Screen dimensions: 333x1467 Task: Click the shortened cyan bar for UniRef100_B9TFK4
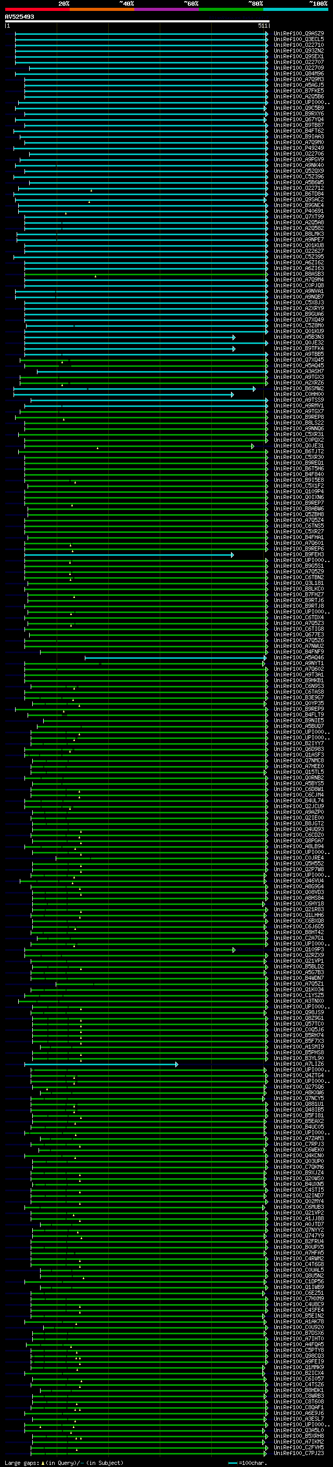point(130,349)
